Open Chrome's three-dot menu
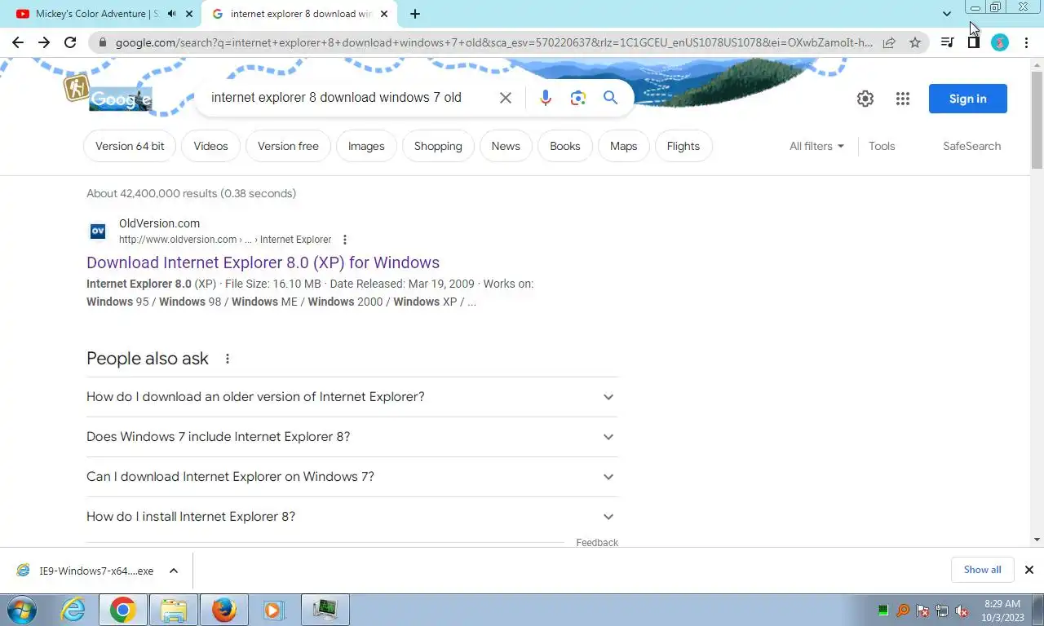 [x=1026, y=42]
